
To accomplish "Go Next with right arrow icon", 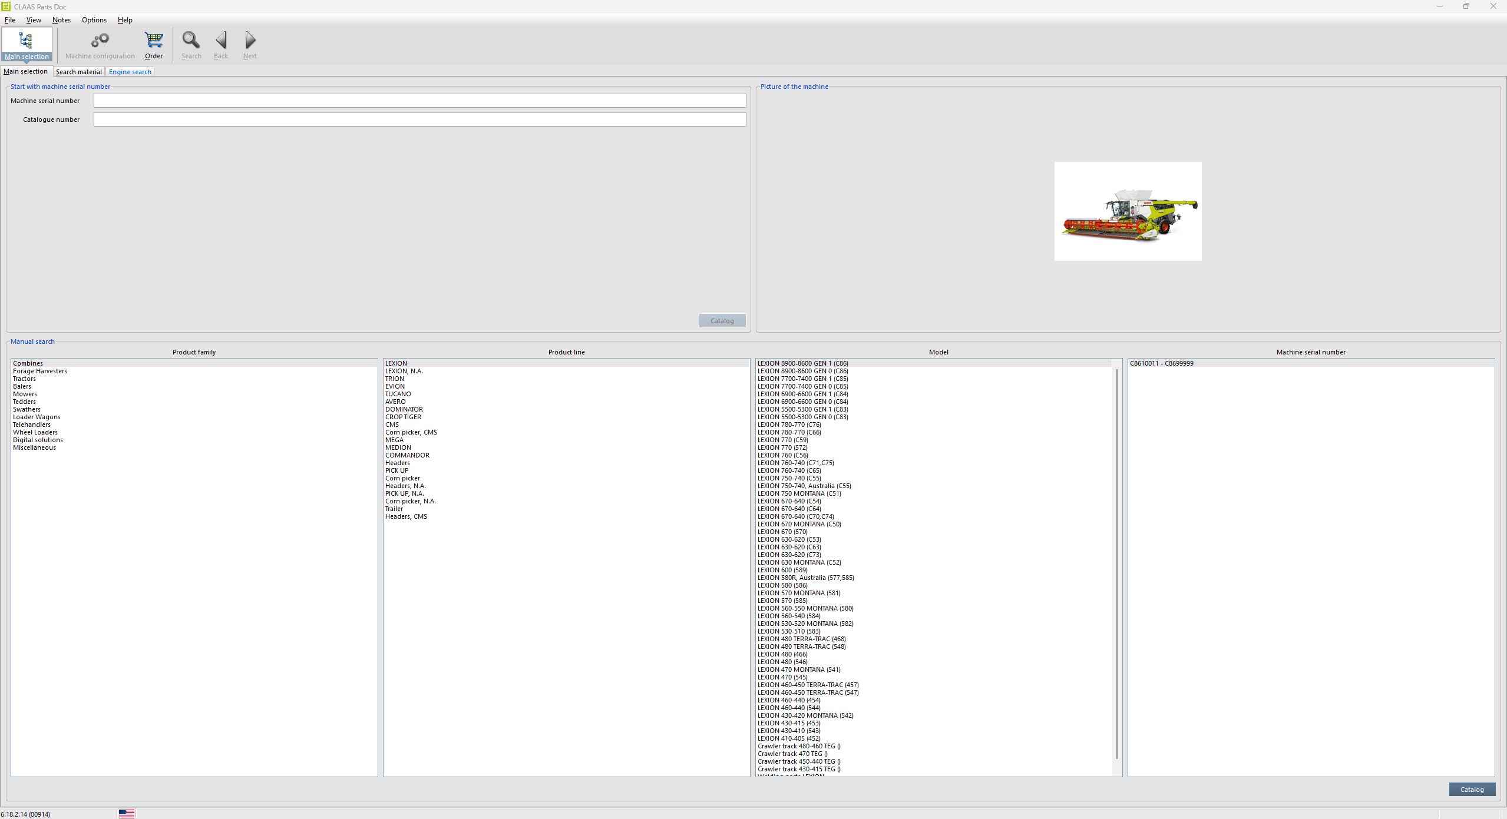I will point(250,41).
